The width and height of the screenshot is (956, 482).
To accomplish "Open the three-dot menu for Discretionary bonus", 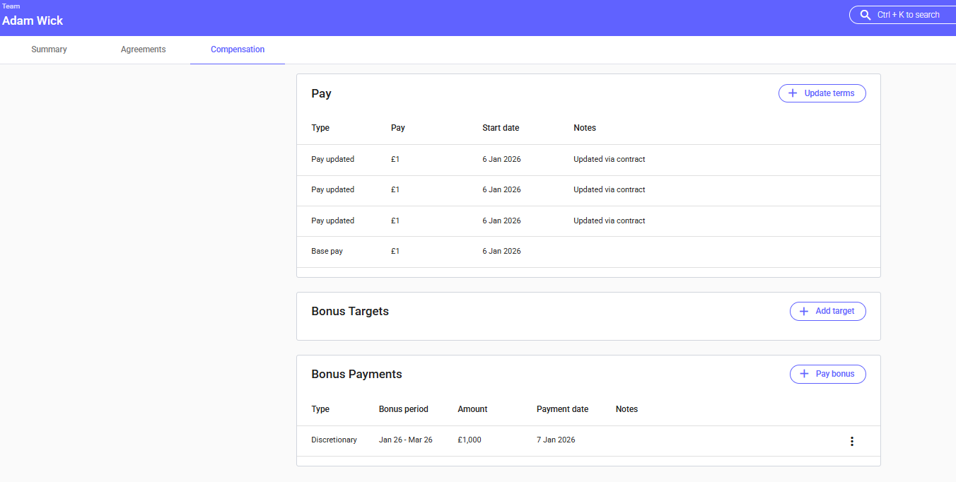I will tap(851, 441).
